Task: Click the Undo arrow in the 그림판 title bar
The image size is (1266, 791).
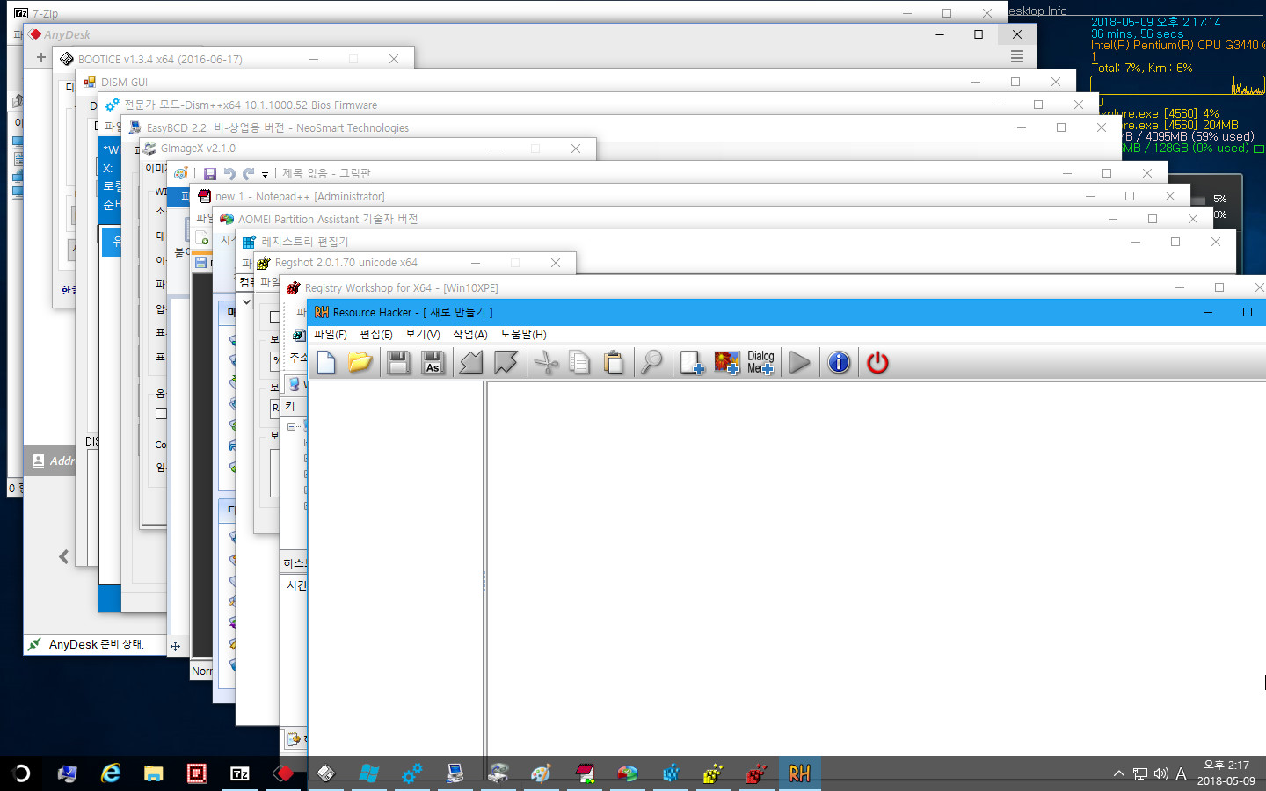Action: point(229,174)
